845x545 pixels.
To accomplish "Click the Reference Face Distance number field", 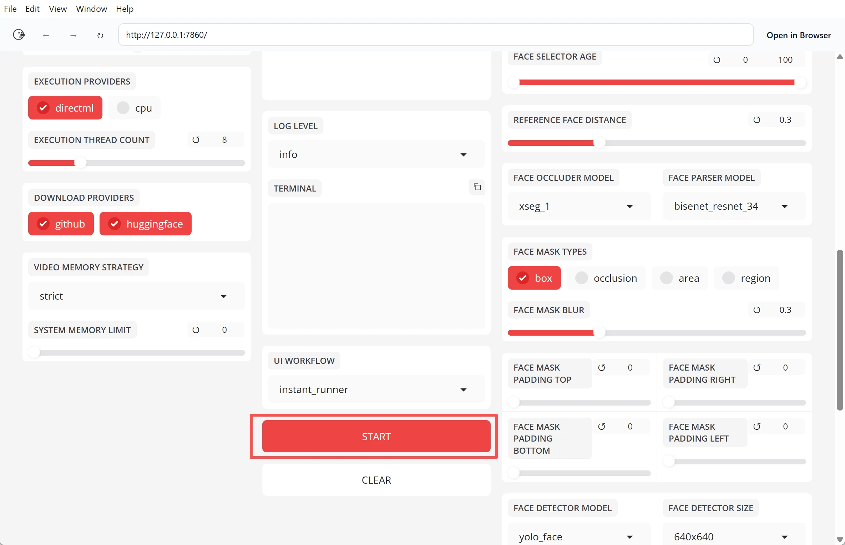I will coord(785,120).
